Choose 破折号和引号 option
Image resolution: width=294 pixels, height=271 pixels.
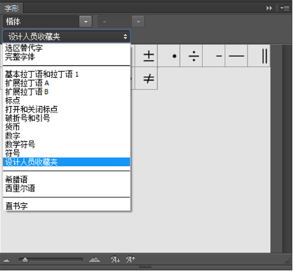[x=66, y=118]
